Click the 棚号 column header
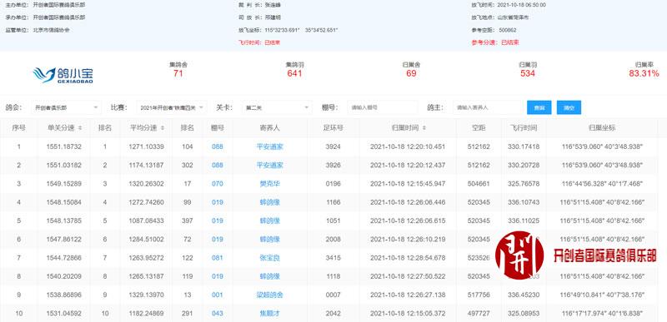The image size is (667, 322). 218,127
